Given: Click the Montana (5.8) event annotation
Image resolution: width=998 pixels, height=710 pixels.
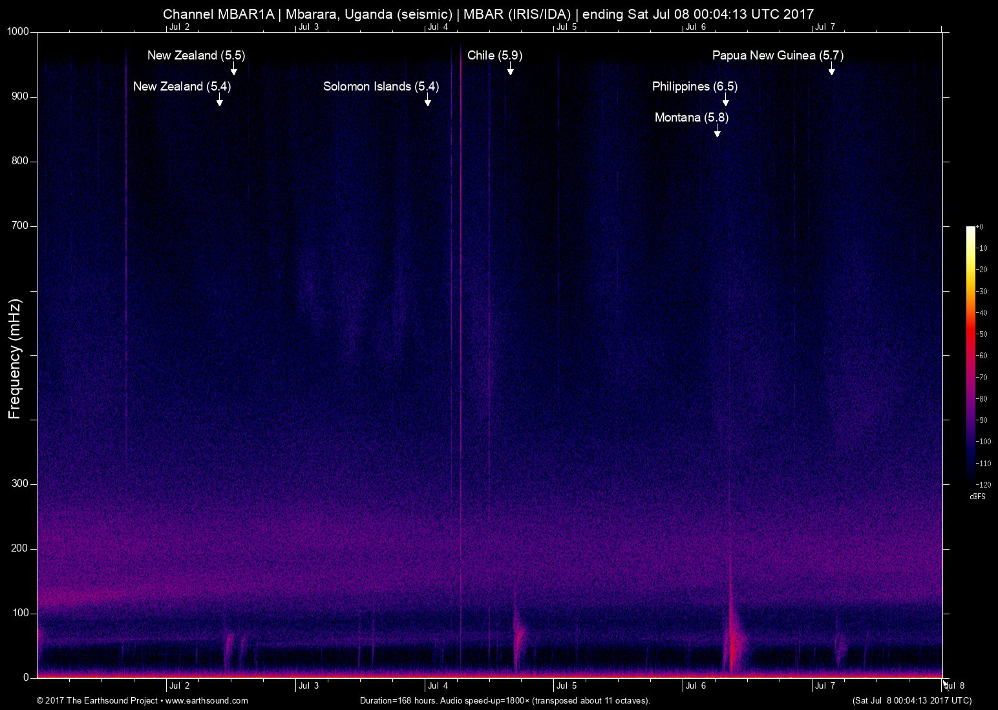Looking at the screenshot, I should 691,118.
